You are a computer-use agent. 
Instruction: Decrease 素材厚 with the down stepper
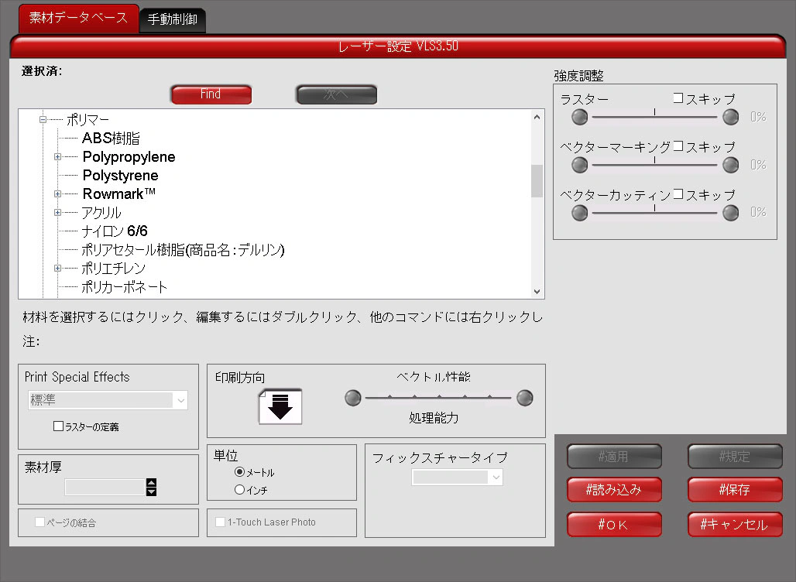[x=151, y=491]
